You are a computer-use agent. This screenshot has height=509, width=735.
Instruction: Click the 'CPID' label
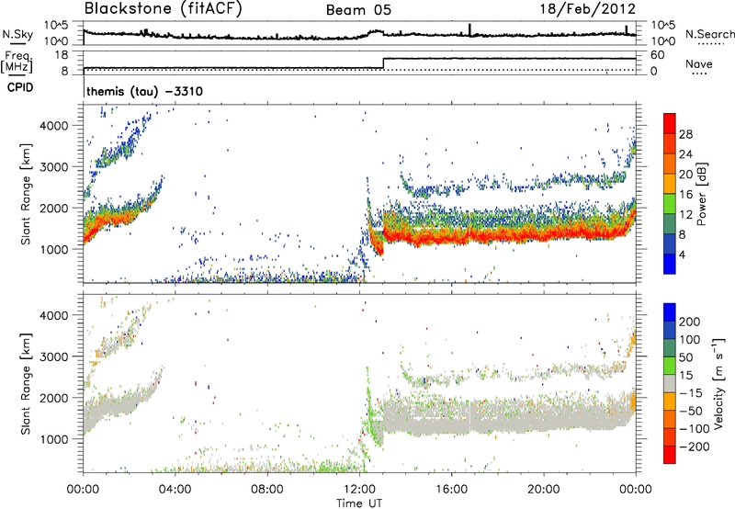pyautogui.click(x=20, y=87)
